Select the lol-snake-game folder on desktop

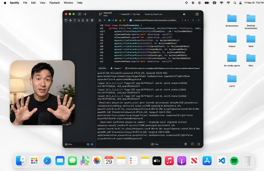[232, 60]
